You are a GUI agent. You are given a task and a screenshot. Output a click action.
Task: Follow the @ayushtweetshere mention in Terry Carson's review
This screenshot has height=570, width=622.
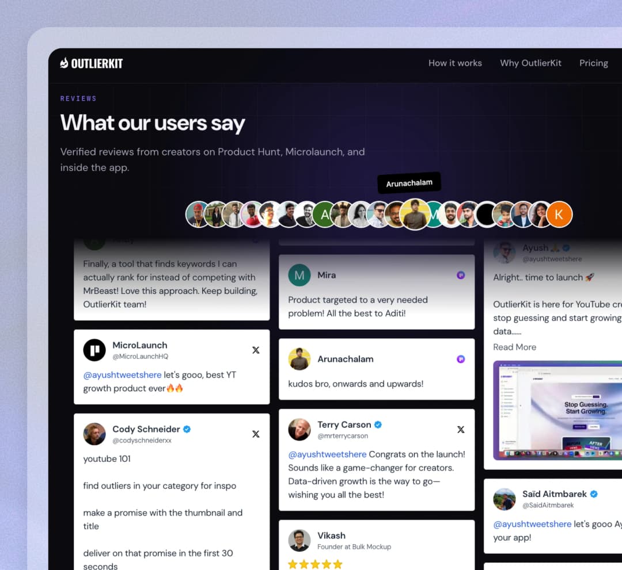[x=327, y=454]
